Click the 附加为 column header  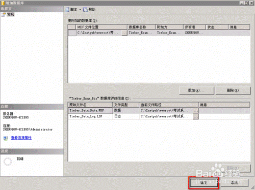(169, 27)
